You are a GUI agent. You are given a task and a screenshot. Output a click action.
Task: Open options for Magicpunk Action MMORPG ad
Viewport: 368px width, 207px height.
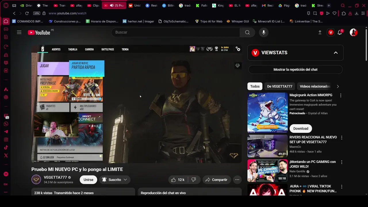click(341, 95)
